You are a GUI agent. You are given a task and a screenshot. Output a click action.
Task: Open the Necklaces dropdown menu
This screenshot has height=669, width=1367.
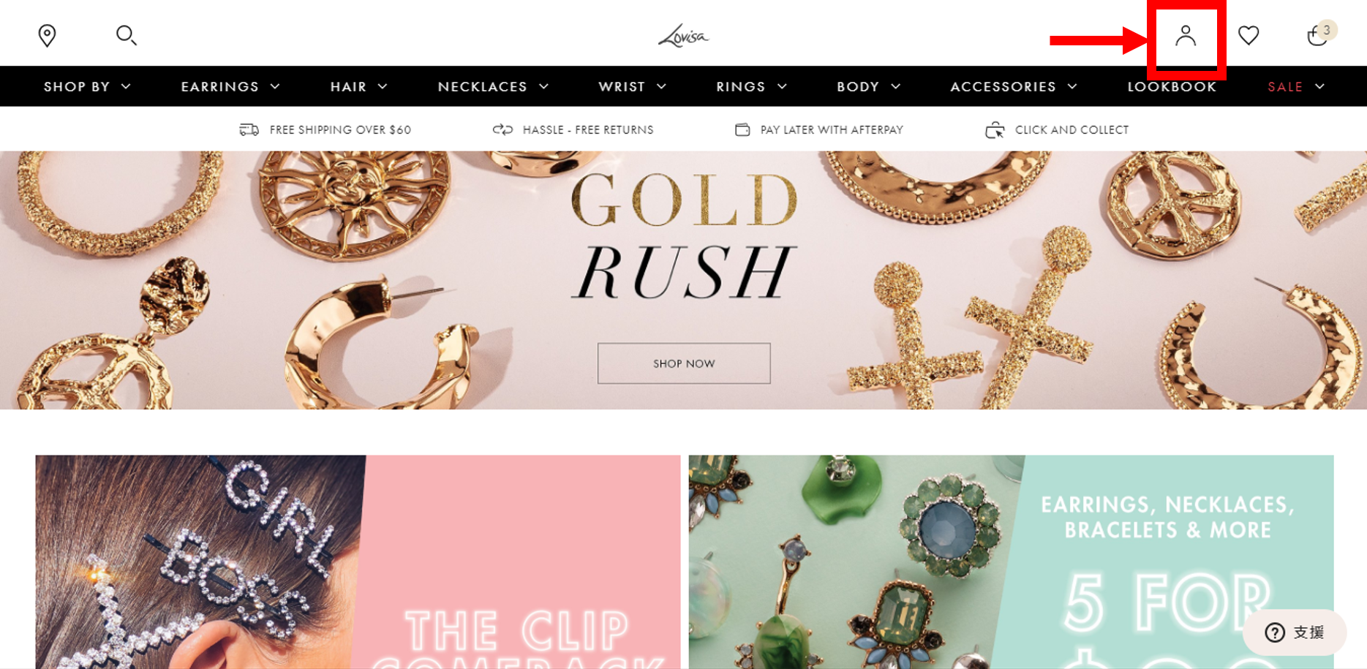point(494,86)
